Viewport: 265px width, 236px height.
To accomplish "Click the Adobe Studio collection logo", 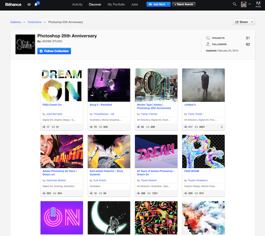I will tap(25, 44).
